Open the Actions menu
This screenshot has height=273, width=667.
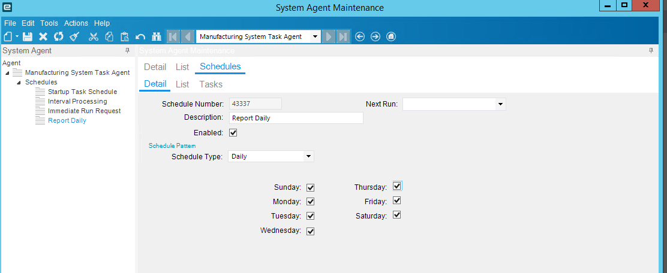(x=76, y=23)
